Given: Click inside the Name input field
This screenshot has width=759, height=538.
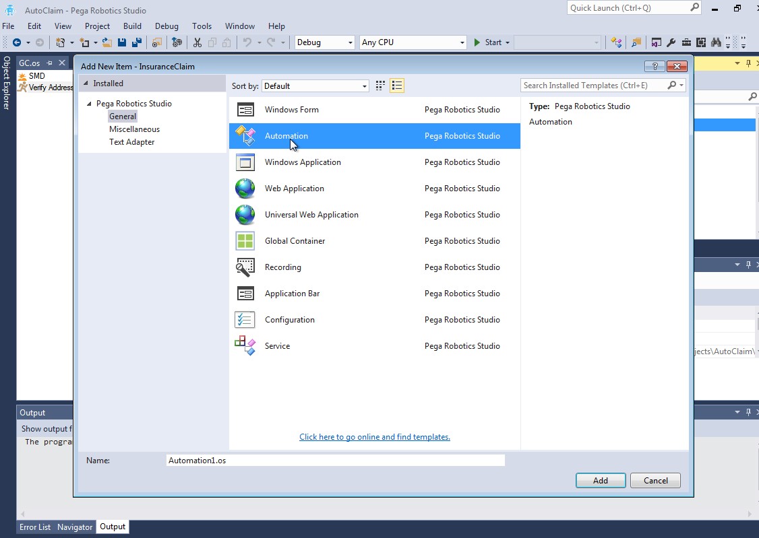Looking at the screenshot, I should (335, 460).
